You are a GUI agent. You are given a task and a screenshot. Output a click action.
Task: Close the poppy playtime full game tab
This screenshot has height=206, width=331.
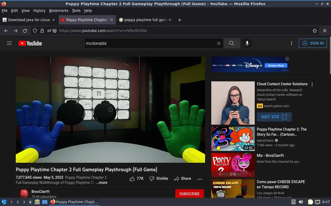tap(170, 20)
